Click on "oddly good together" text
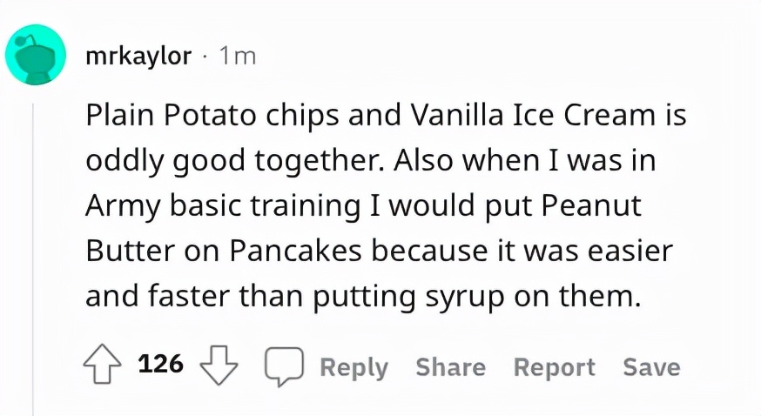 (232, 162)
